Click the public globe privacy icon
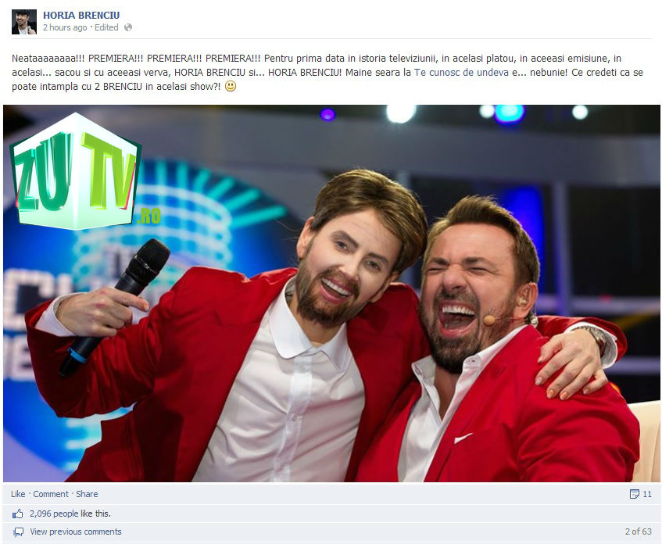Screen dimensions: 662x544 128,27
